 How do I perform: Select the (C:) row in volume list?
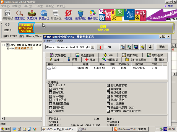click(x=106, y=68)
